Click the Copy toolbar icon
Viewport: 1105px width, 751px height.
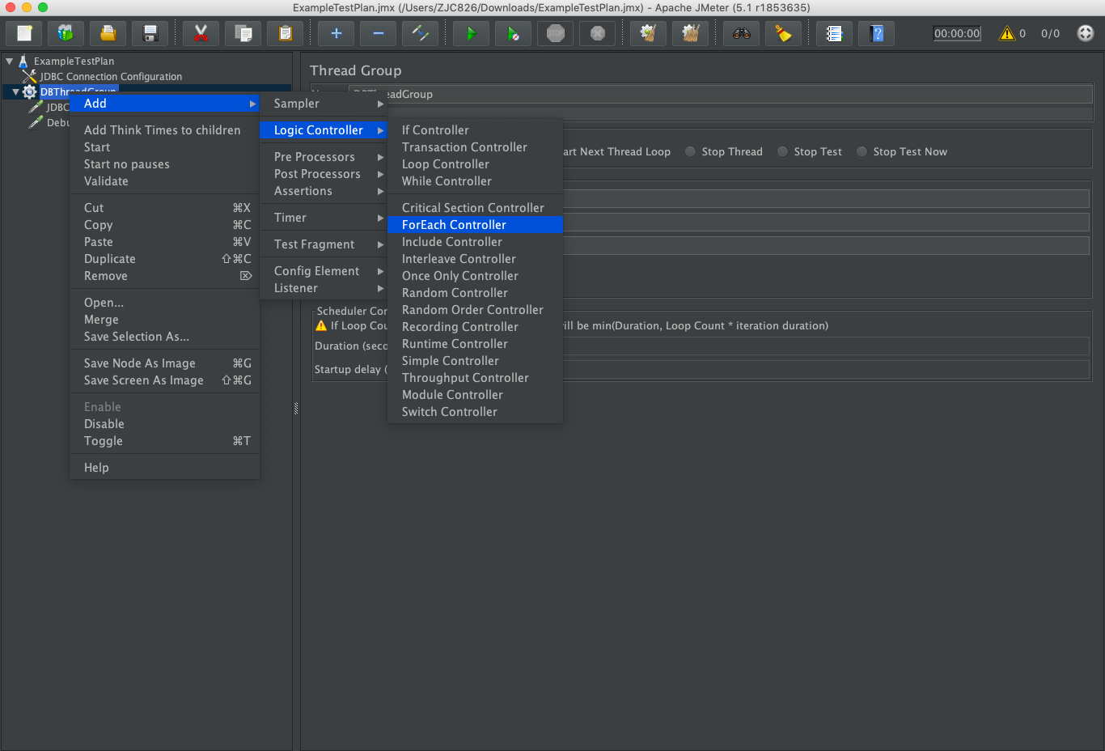[243, 33]
